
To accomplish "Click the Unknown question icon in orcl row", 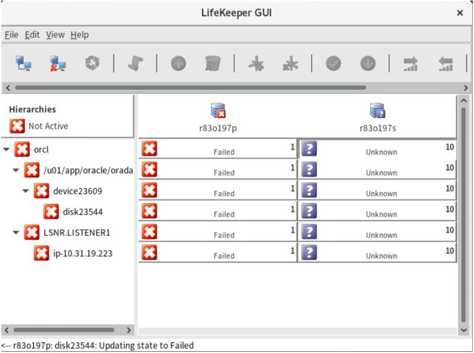I will [x=309, y=148].
